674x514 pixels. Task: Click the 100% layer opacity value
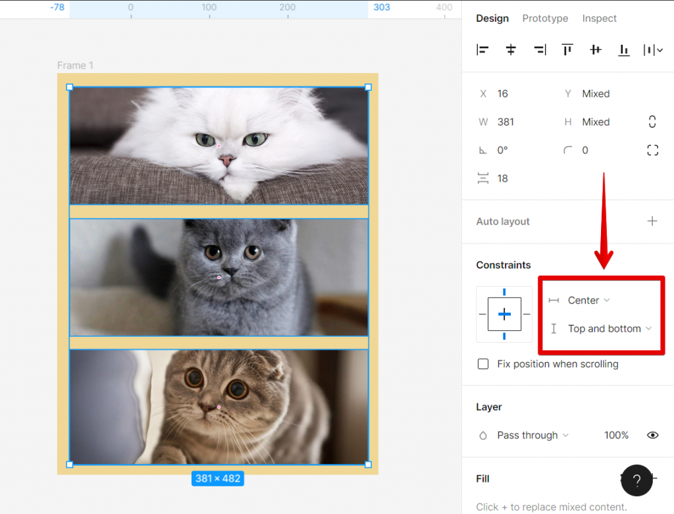(616, 435)
